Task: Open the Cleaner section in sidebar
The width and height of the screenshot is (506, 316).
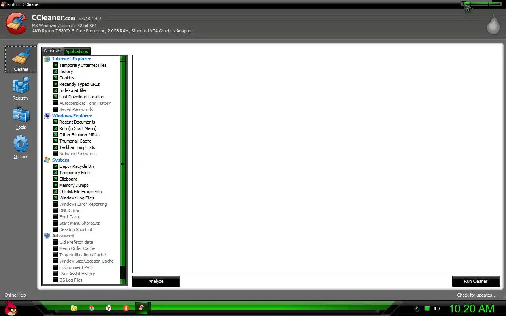Action: tap(21, 60)
